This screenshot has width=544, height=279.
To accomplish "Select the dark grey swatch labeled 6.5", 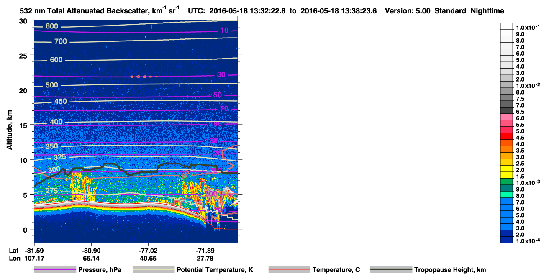I will click(507, 111).
